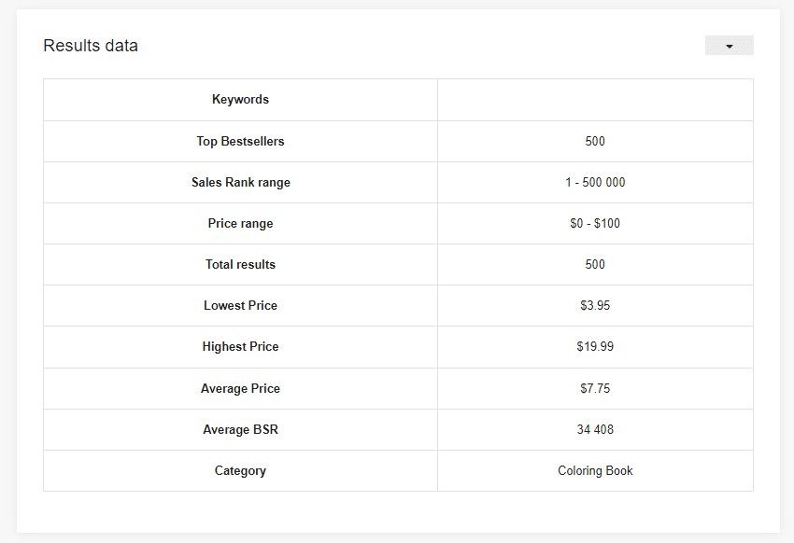Click the $0 - $100 price range value
Screen dimensions: 794x543
coord(595,224)
